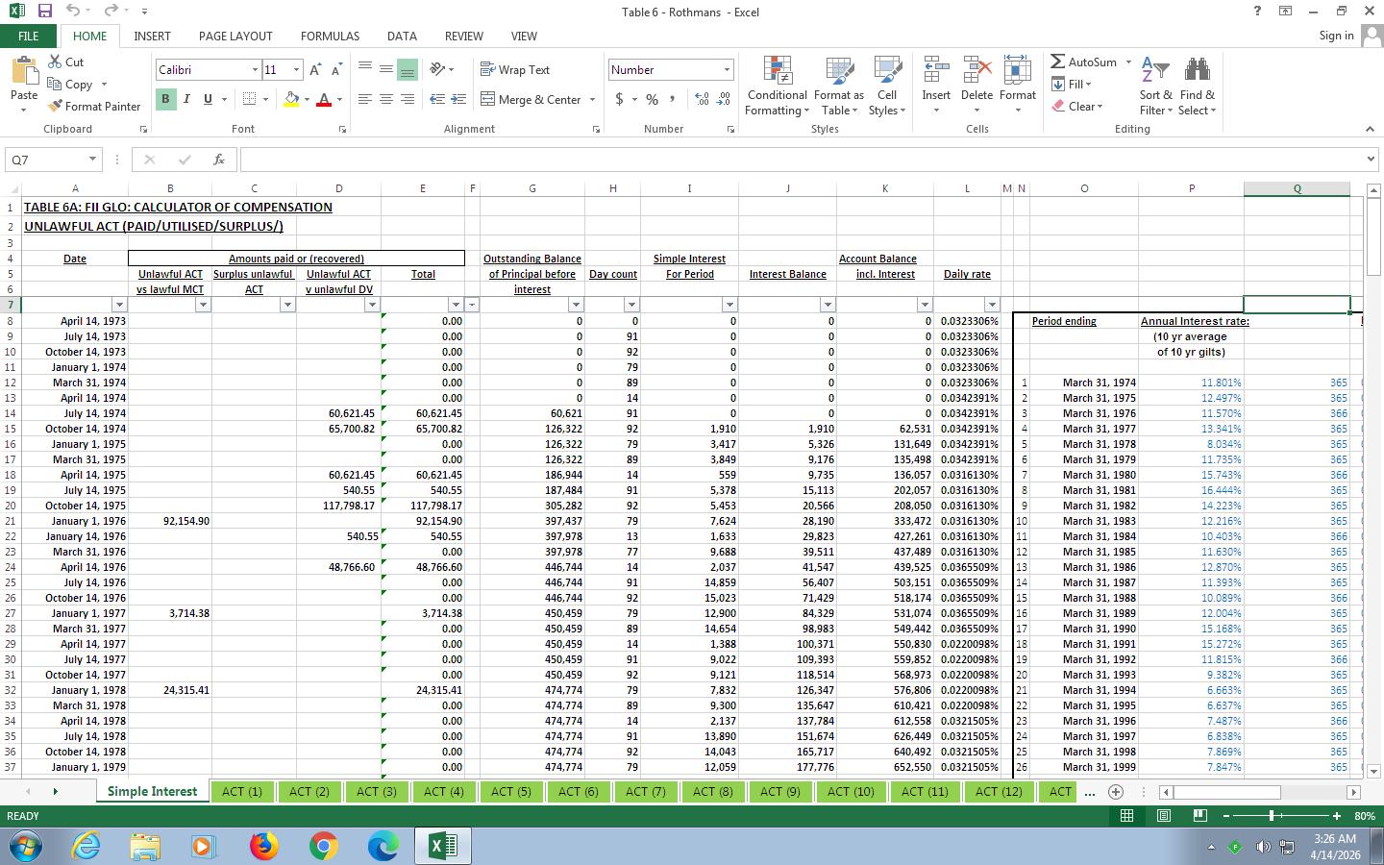Image resolution: width=1384 pixels, height=865 pixels.
Task: Click the Percent Style icon
Action: (652, 99)
